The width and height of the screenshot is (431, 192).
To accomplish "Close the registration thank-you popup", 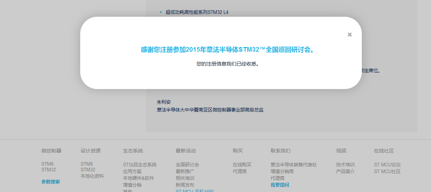I will [350, 35].
